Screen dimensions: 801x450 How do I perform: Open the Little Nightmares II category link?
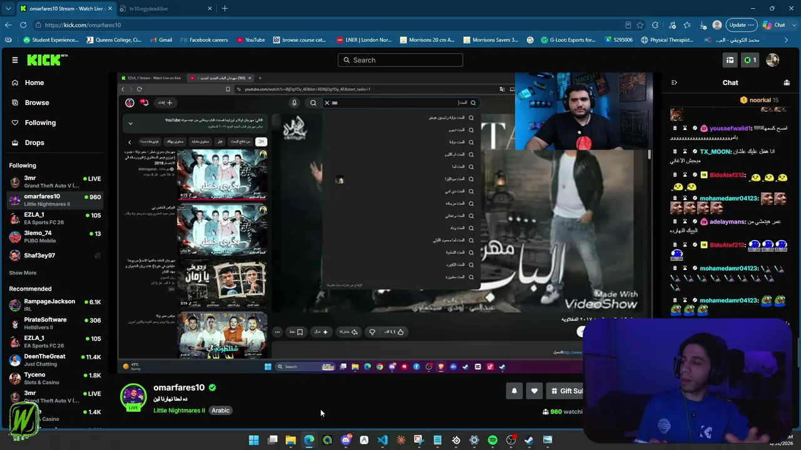(179, 411)
